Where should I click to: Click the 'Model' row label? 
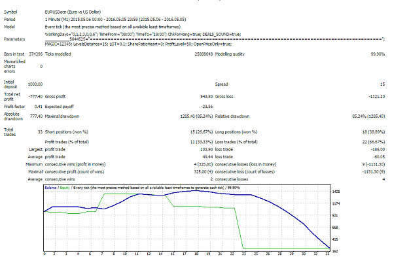click(9, 27)
